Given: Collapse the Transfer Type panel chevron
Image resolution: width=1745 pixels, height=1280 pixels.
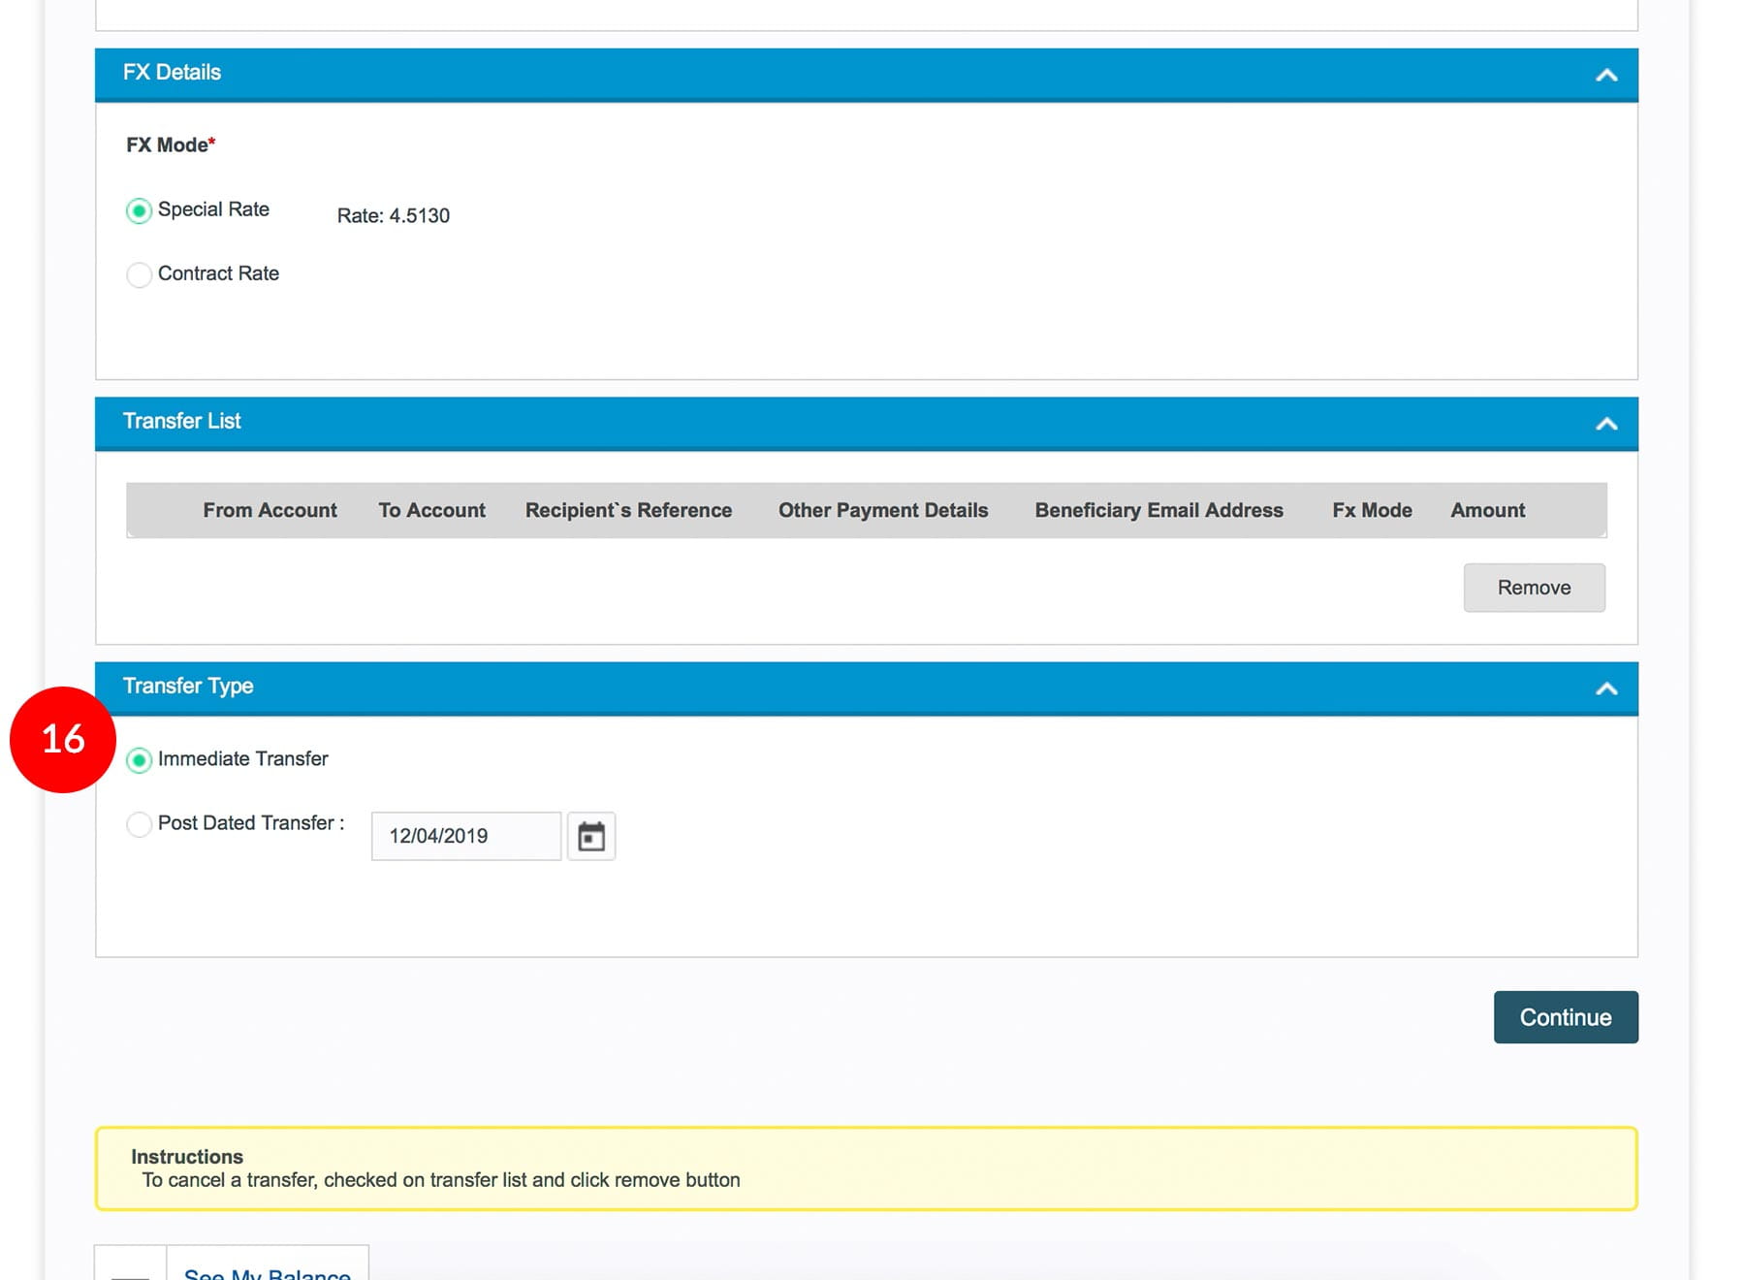Looking at the screenshot, I should pos(1605,688).
